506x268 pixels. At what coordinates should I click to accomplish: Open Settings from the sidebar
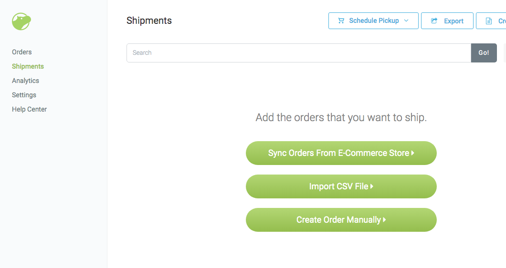[24, 95]
